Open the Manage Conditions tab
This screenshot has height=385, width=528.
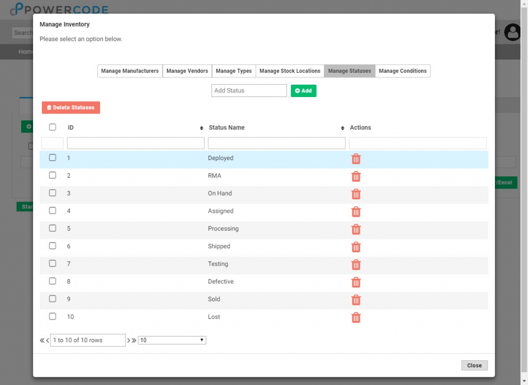click(x=403, y=71)
